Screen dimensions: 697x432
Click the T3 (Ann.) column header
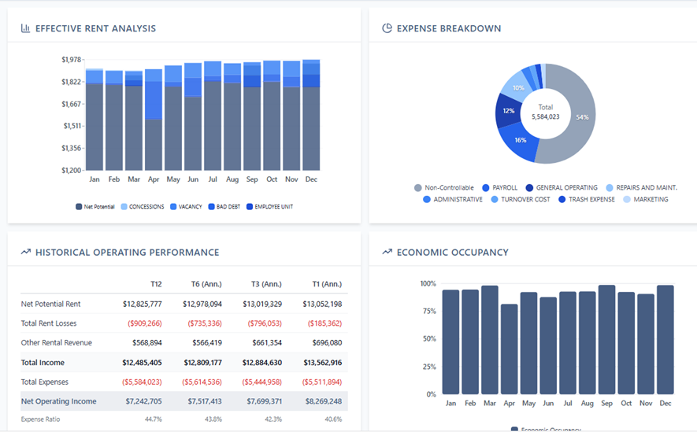(266, 284)
